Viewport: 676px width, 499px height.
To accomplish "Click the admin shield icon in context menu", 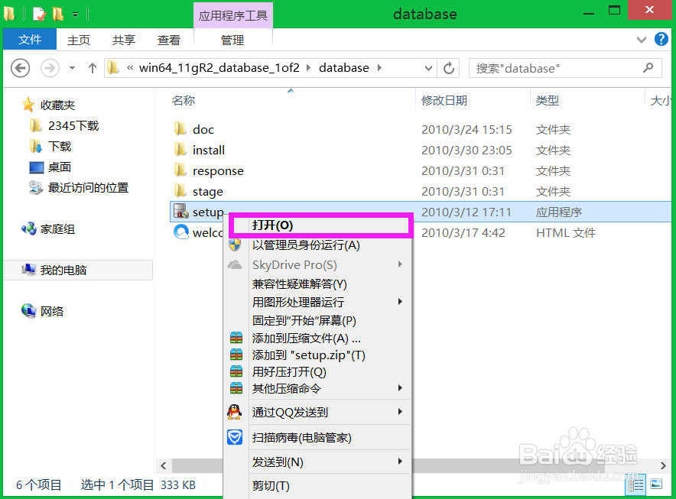I will click(235, 245).
